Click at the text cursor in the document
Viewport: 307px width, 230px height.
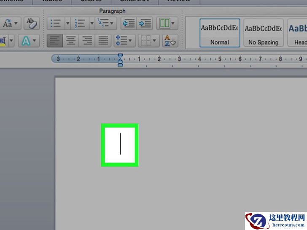[x=120, y=144]
